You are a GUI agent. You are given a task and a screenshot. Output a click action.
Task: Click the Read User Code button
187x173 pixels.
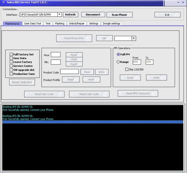pos(44,94)
